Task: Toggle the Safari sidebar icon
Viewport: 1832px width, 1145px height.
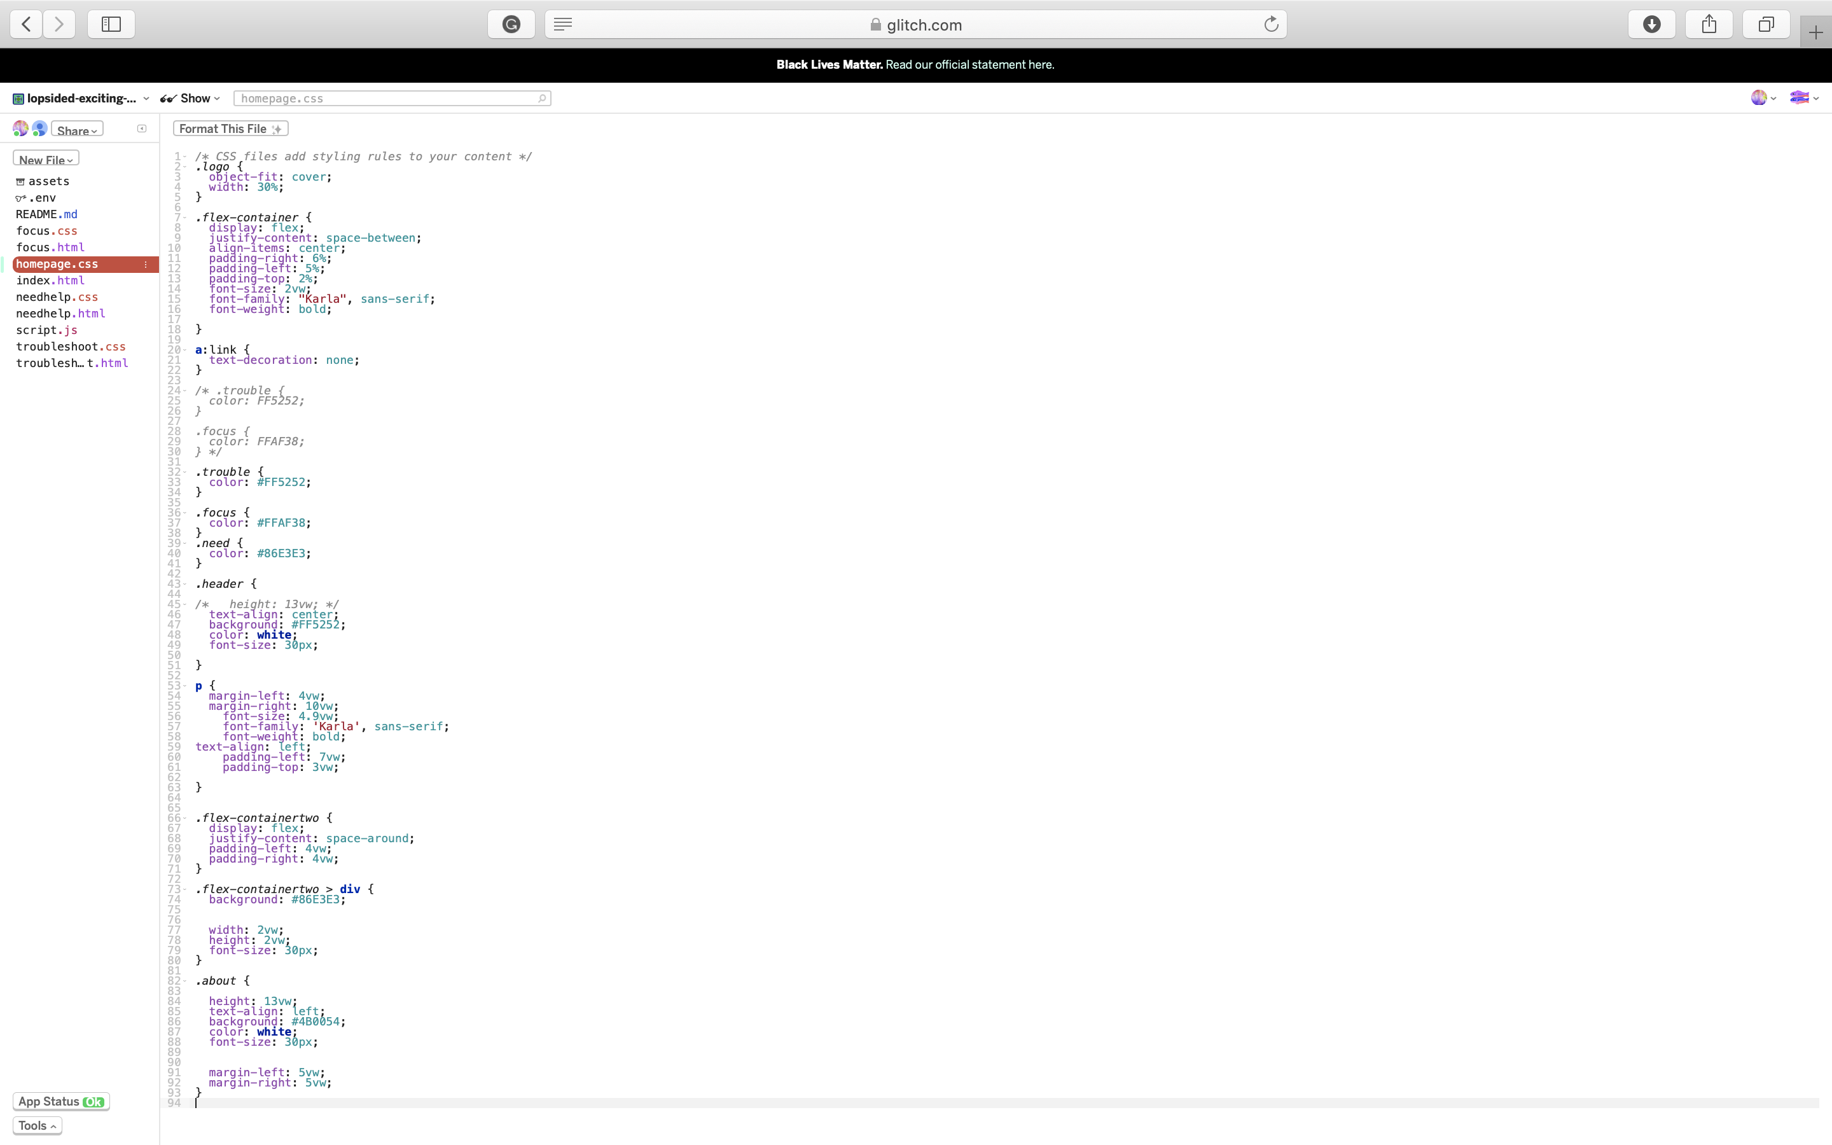Action: pos(111,24)
